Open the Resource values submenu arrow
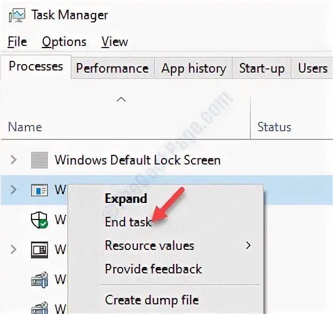This screenshot has width=333, height=314. [x=248, y=245]
